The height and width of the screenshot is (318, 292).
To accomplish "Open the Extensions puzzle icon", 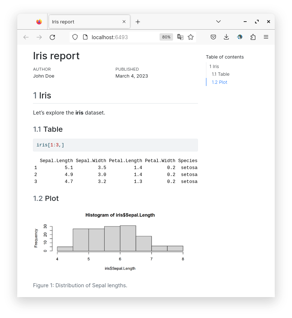I will pyautogui.click(x=253, y=37).
